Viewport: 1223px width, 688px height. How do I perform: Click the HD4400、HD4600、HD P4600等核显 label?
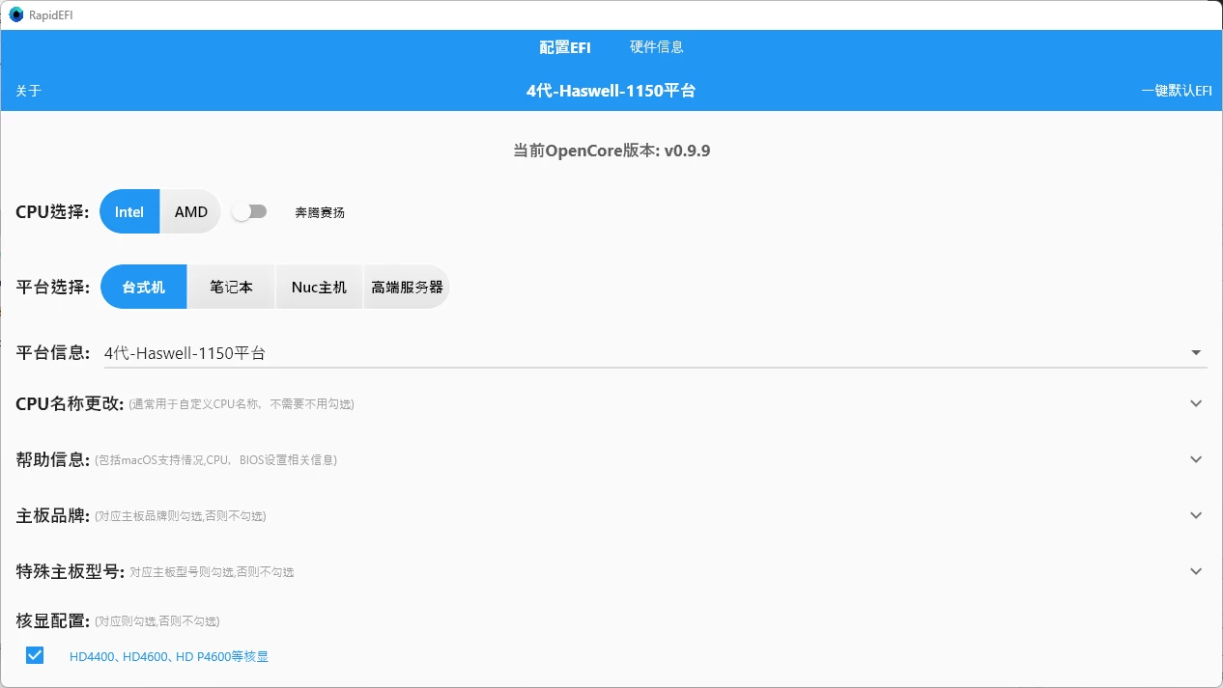169,657
